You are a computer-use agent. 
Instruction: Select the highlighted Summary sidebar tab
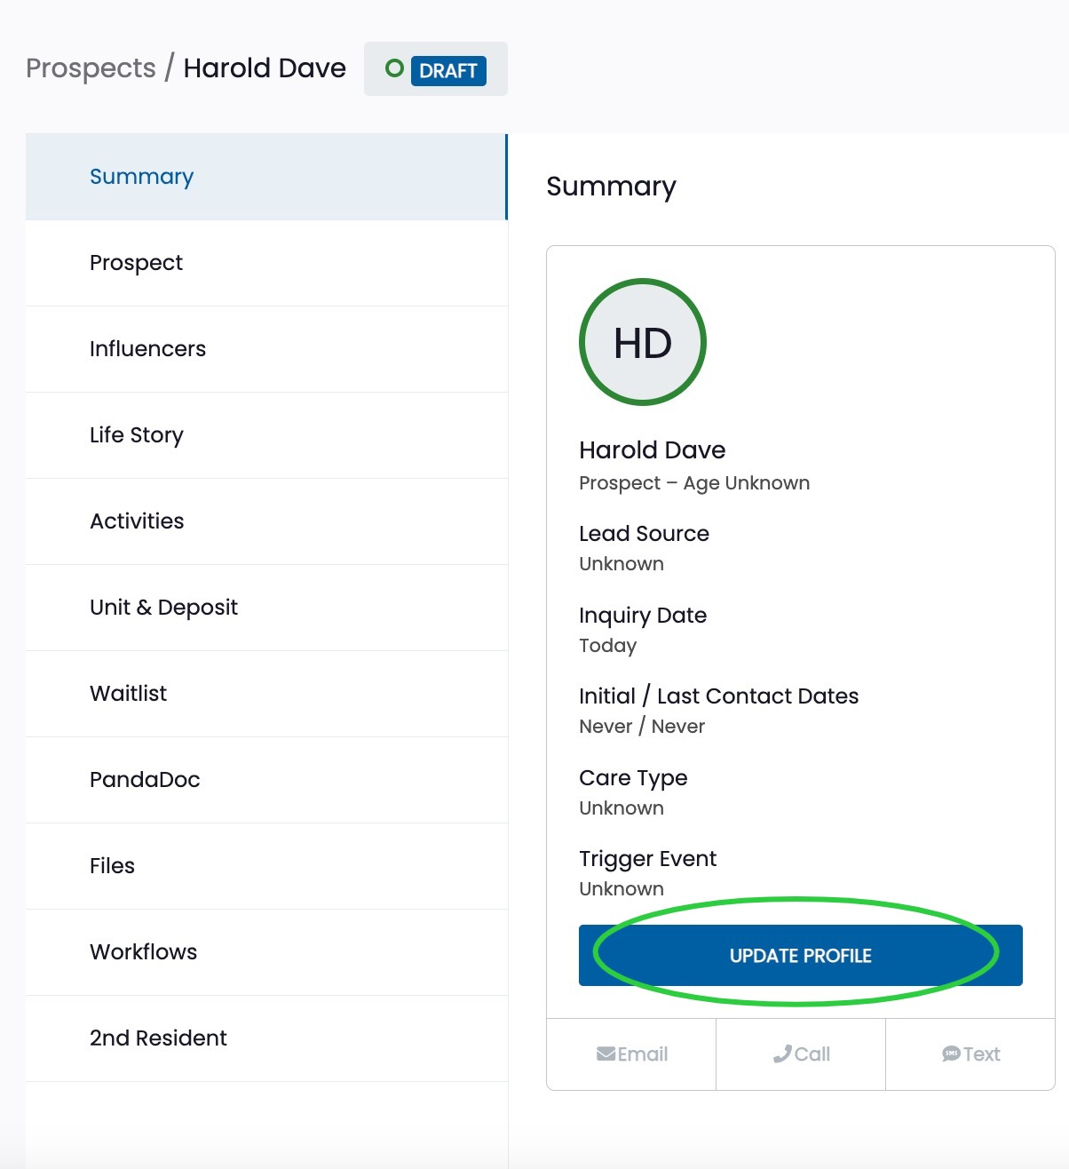pyautogui.click(x=266, y=177)
